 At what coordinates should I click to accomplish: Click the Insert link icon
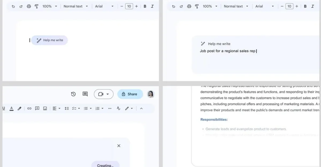pos(29,108)
